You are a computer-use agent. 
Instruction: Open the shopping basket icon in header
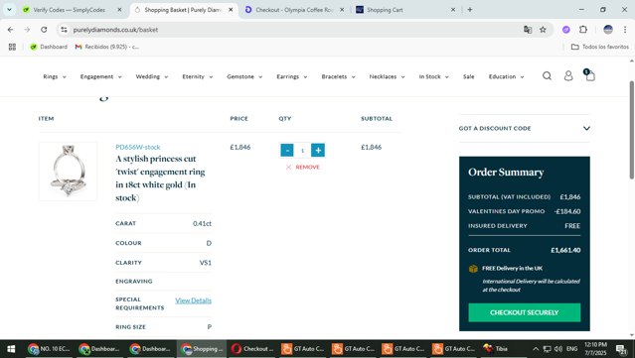pos(589,75)
